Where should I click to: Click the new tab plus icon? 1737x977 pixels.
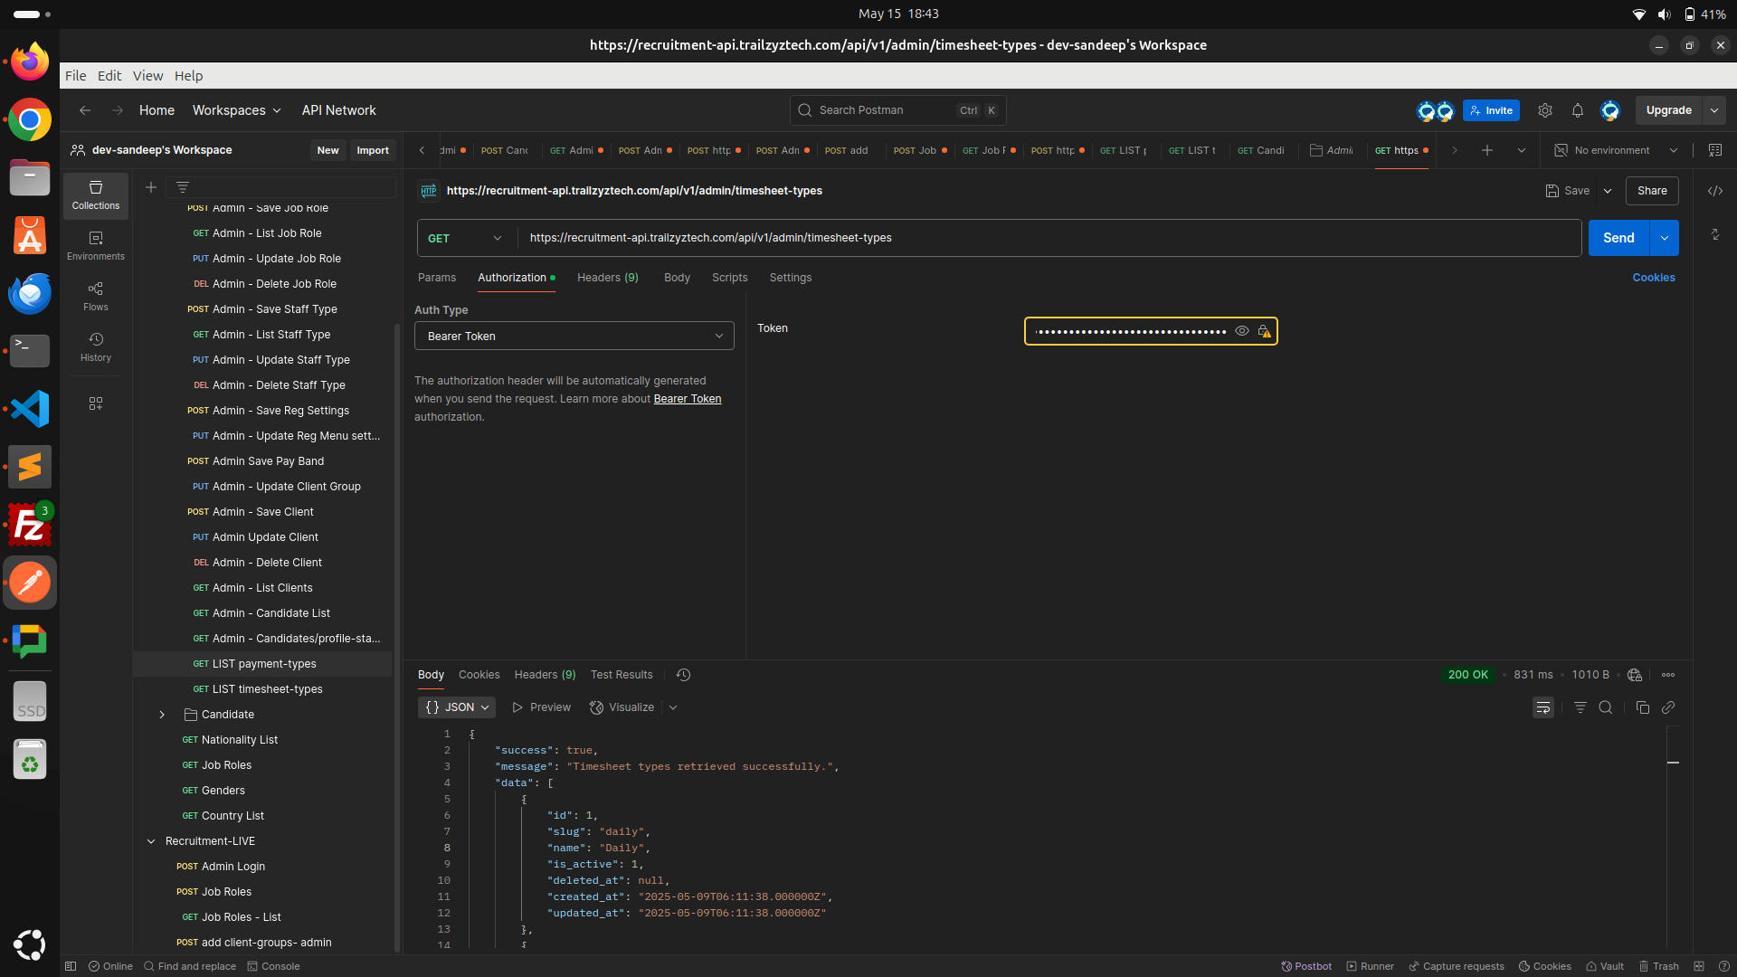click(x=1487, y=150)
